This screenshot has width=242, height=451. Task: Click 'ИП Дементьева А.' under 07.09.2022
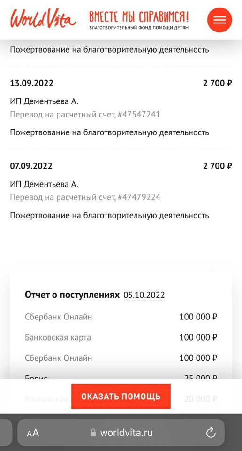(x=44, y=184)
